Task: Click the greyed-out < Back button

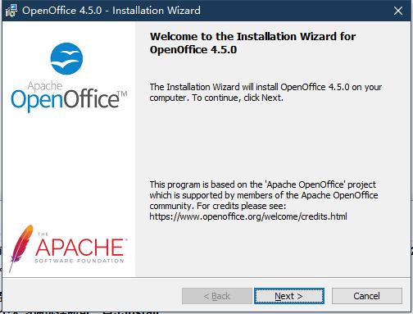Action: tap(217, 296)
